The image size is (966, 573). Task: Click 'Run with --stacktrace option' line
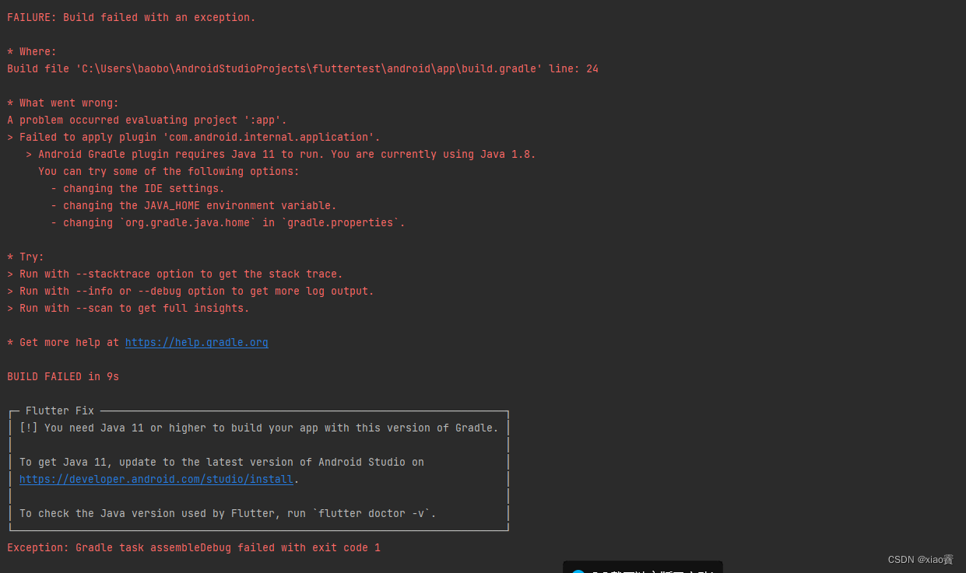(x=175, y=274)
